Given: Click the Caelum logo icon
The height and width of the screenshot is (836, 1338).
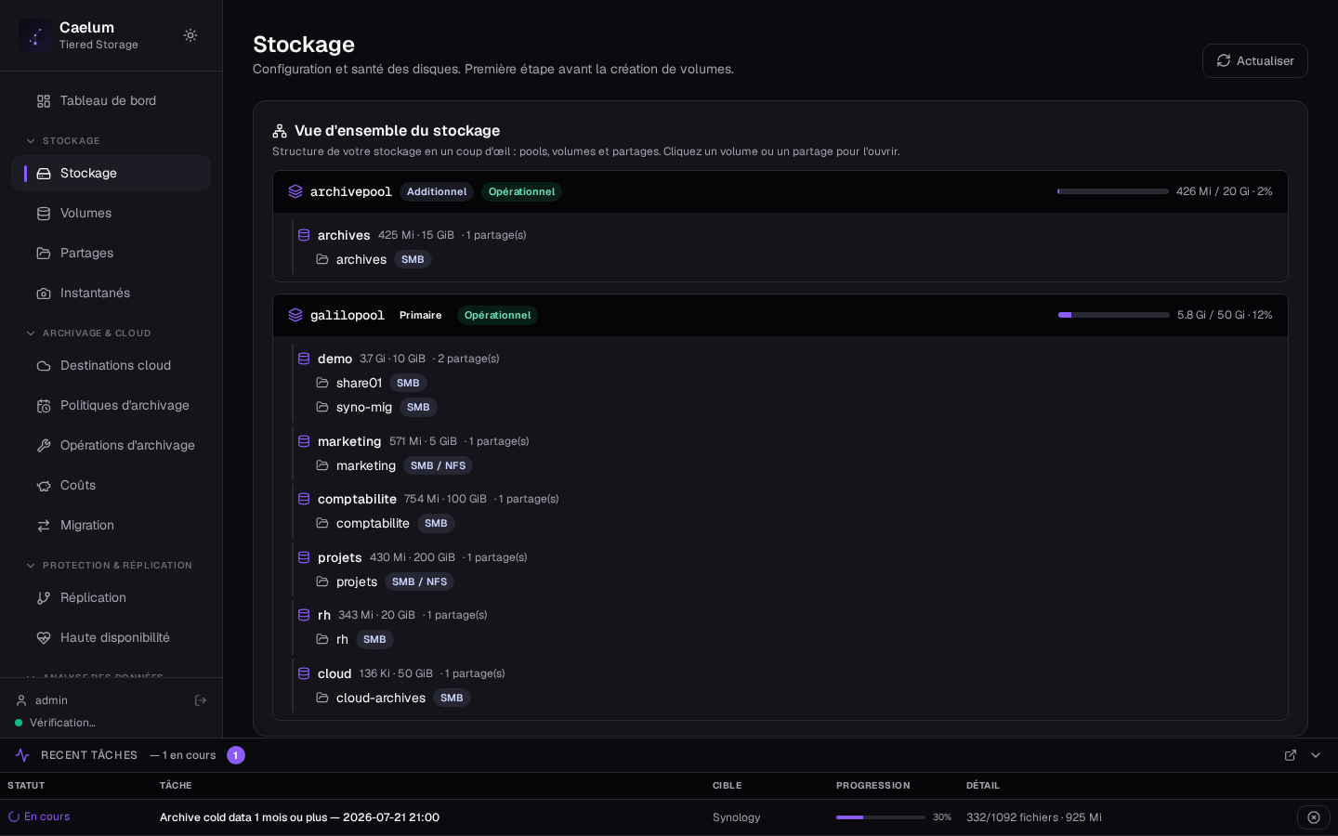Looking at the screenshot, I should [x=35, y=35].
